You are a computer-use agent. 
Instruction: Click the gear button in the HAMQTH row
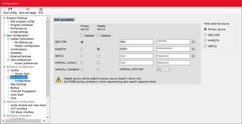coord(193,49)
